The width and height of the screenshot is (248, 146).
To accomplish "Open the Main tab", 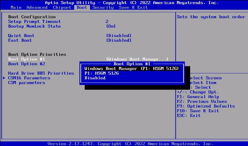I will (16, 8).
